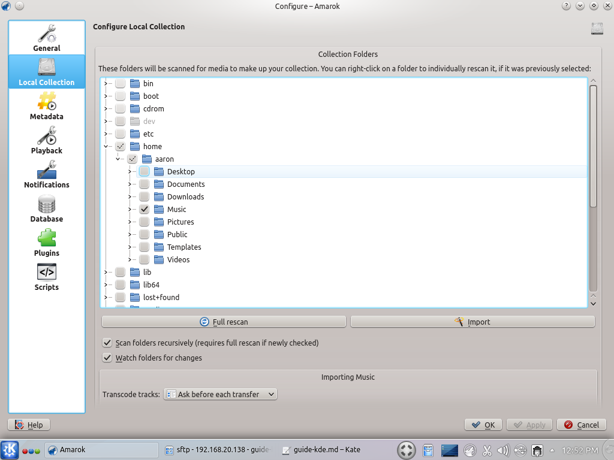Click the Music folder icon
This screenshot has width=614, height=460.
pyautogui.click(x=158, y=209)
